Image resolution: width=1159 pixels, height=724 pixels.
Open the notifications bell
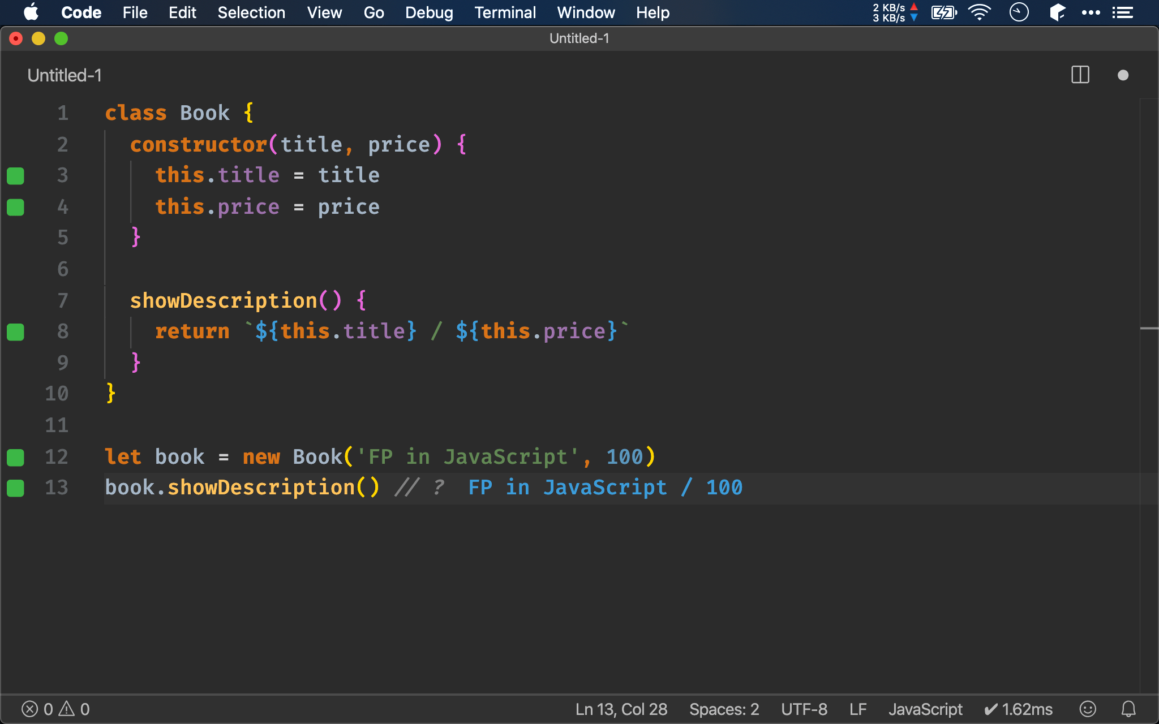tap(1128, 709)
